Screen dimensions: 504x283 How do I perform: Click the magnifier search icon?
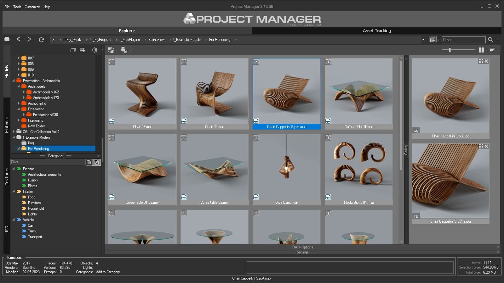[490, 40]
